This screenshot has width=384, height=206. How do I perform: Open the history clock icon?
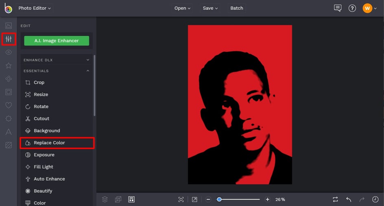pyautogui.click(x=375, y=200)
